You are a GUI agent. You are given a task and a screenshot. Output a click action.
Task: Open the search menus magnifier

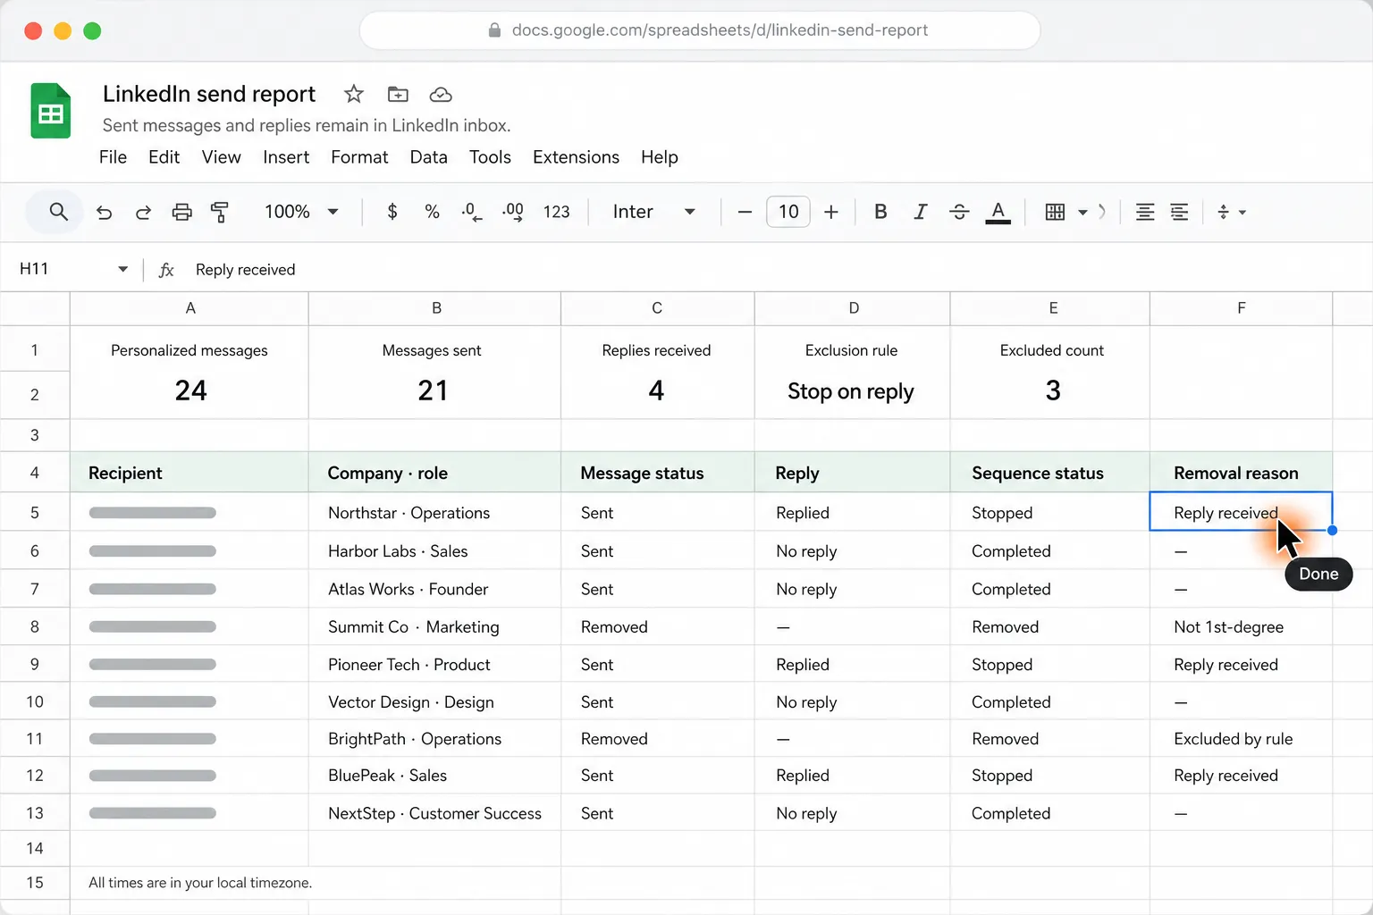pyautogui.click(x=59, y=212)
